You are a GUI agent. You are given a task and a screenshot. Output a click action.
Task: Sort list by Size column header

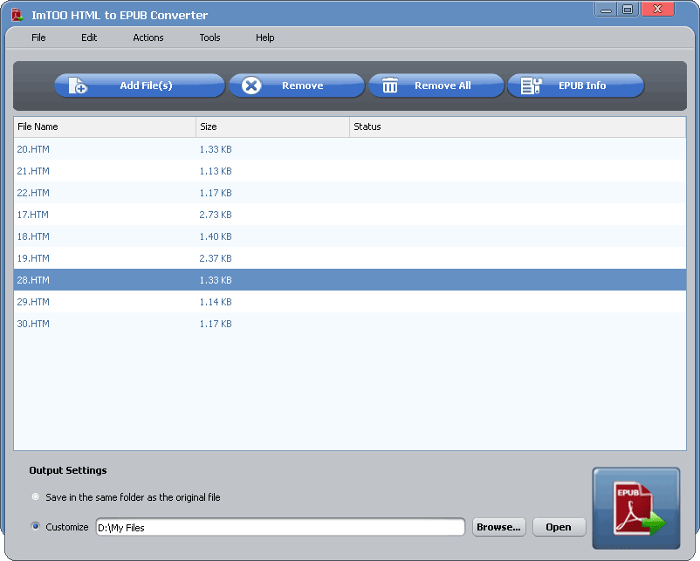pyautogui.click(x=272, y=127)
